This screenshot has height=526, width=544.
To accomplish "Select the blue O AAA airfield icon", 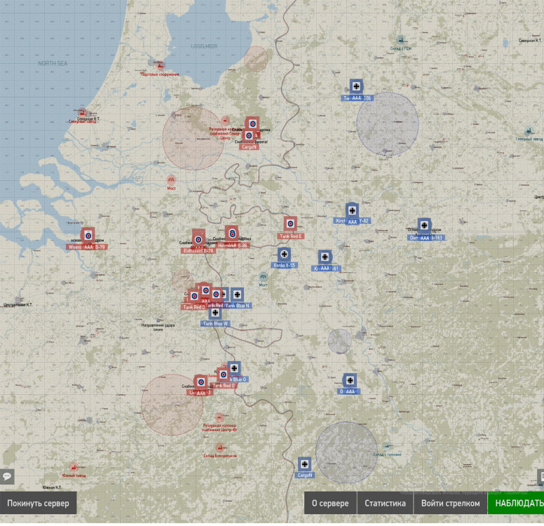I will pos(350,381).
